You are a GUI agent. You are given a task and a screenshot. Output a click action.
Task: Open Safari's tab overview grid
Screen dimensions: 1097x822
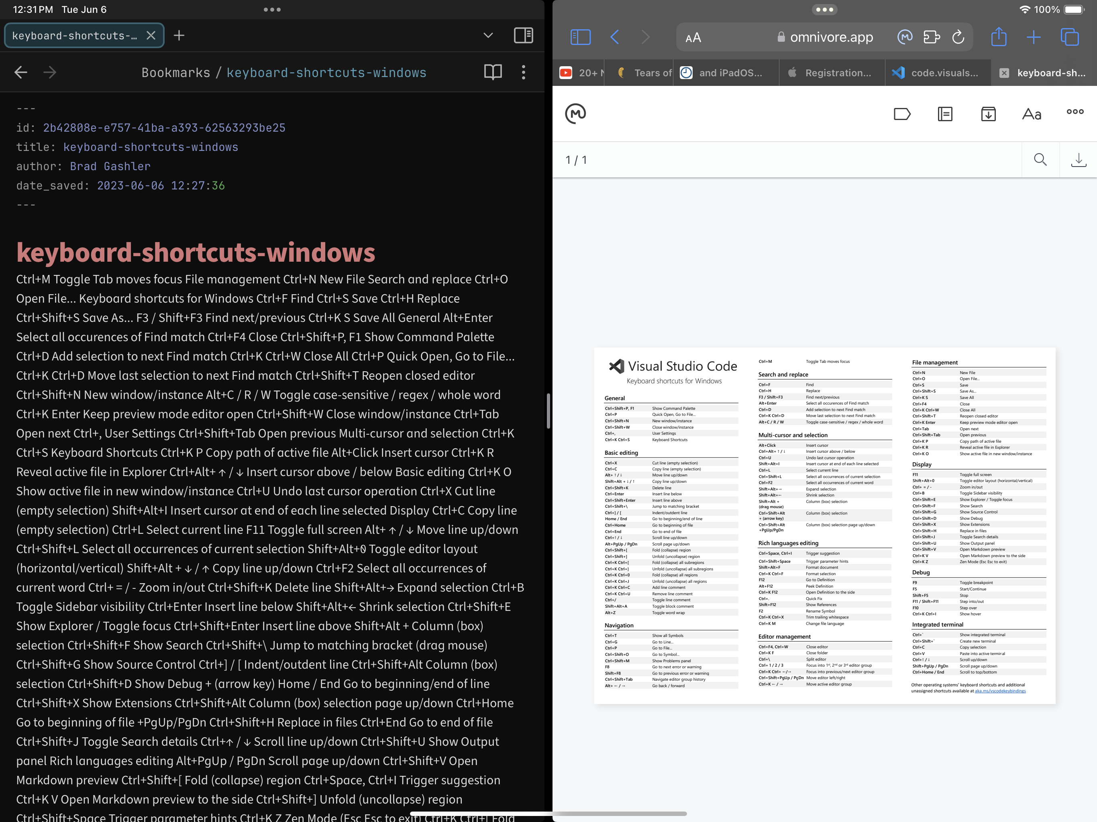(x=1070, y=37)
